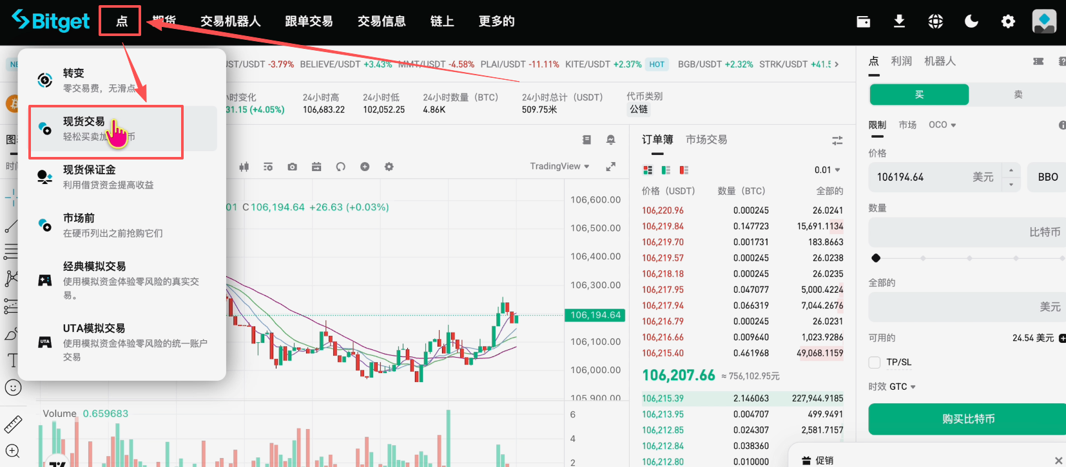Image resolution: width=1066 pixels, height=467 pixels.
Task: Click the order amount slider's black handle
Action: click(x=875, y=258)
